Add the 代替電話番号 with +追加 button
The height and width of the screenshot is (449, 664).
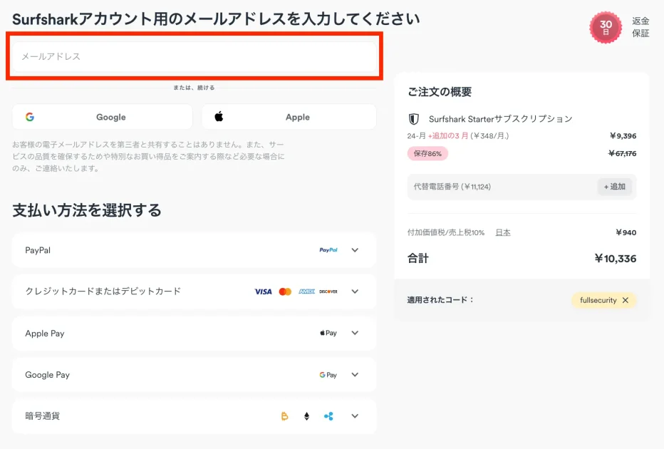[x=614, y=187]
